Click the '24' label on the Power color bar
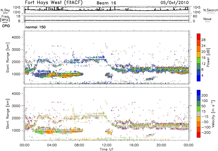The image size is (218, 151). click(x=203, y=46)
